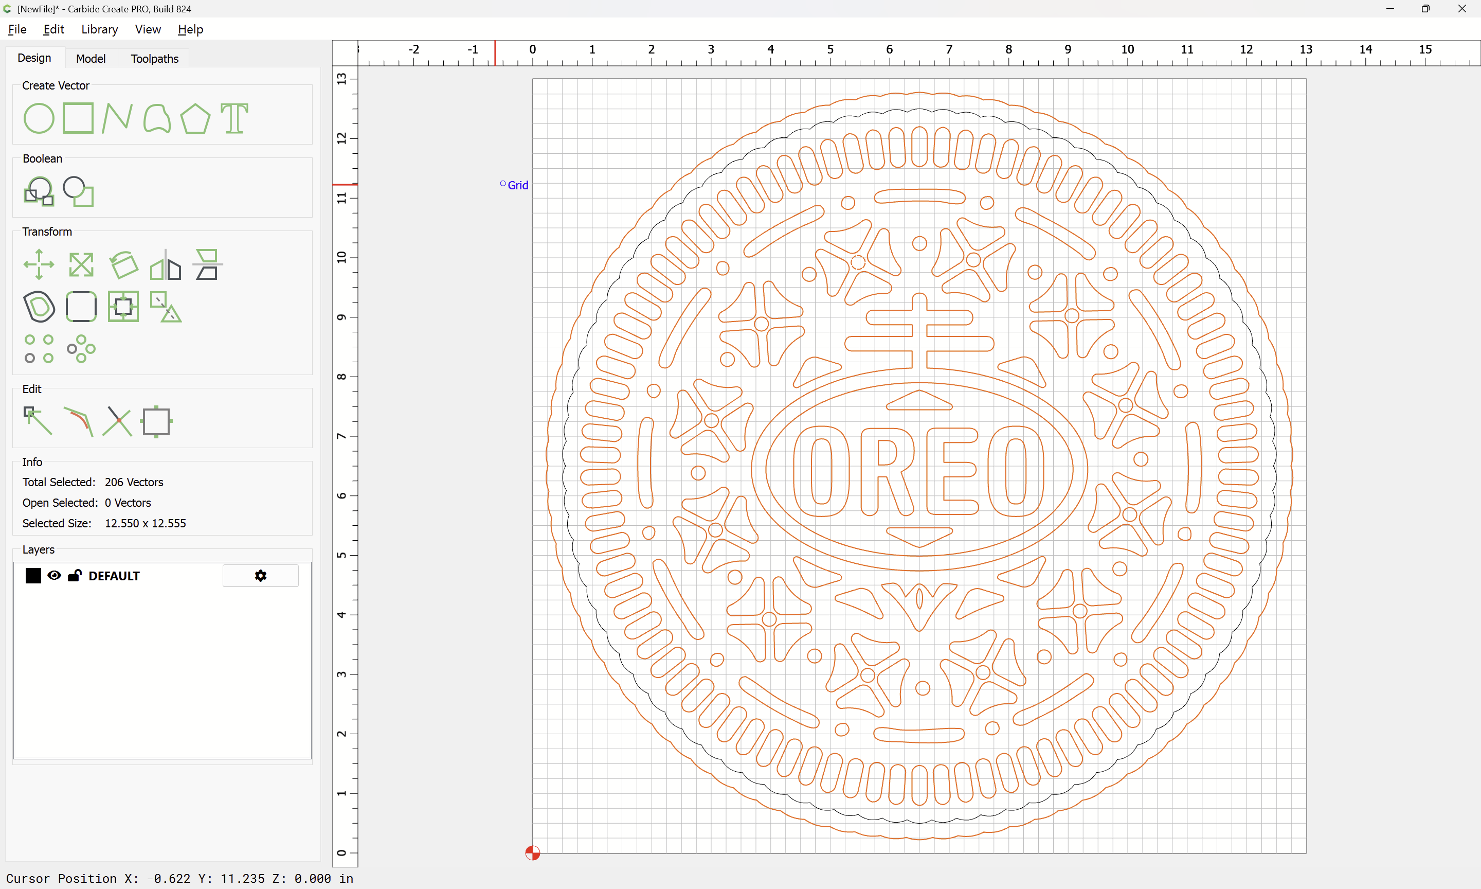Select the Text creation tool
The image size is (1481, 889).
point(234,118)
